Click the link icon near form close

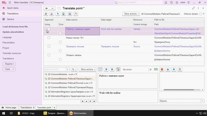[193, 8]
